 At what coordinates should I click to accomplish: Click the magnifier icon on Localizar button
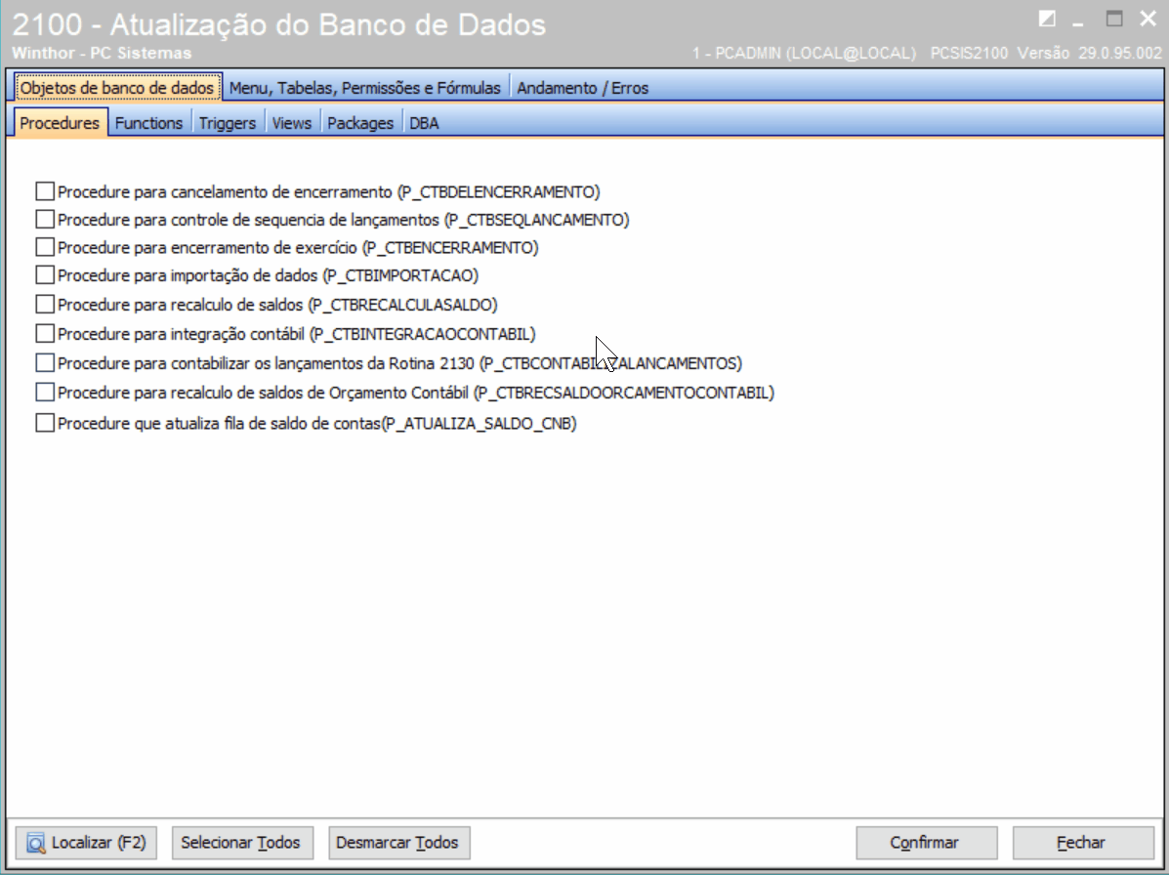[36, 843]
